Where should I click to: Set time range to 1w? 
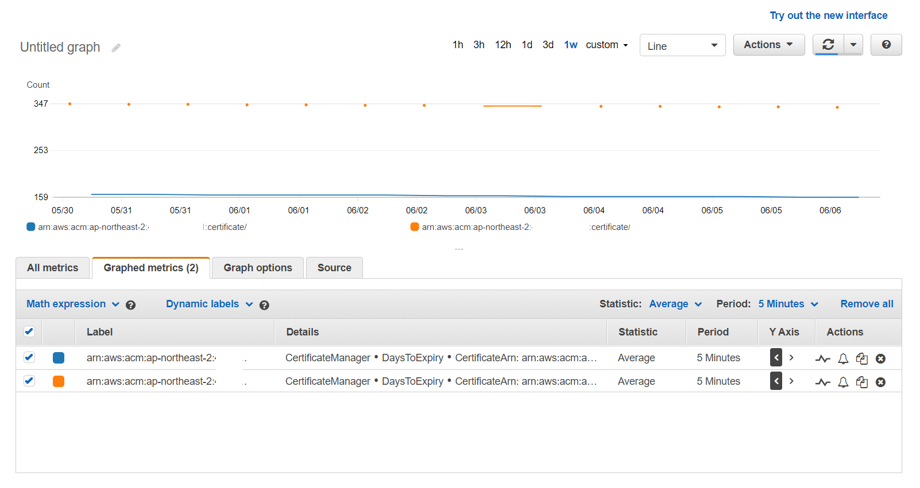click(570, 45)
